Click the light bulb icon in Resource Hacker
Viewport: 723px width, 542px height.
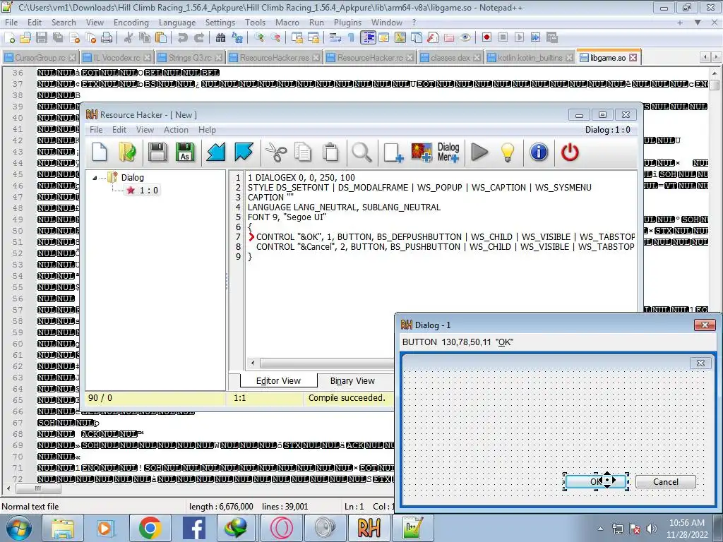coord(507,152)
